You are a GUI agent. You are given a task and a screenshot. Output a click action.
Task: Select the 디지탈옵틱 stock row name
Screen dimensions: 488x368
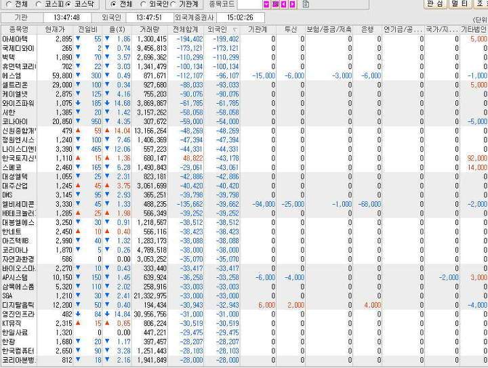[18, 305]
